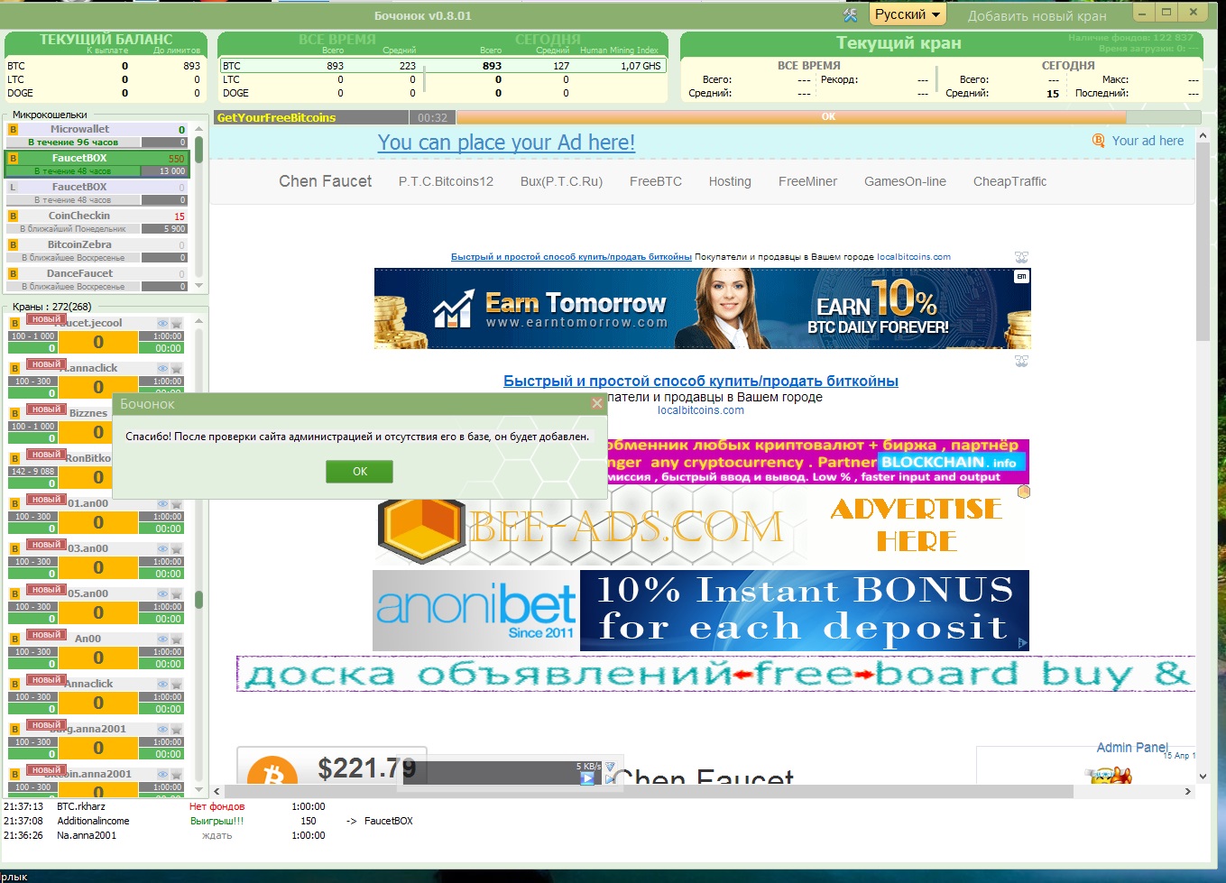1226x883 pixels.
Task: Open the Русский language dropdown
Action: click(908, 14)
